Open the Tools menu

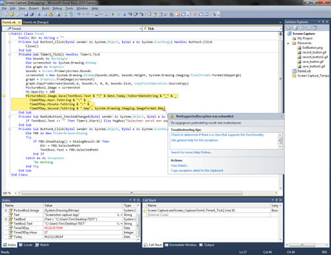coord(69,8)
